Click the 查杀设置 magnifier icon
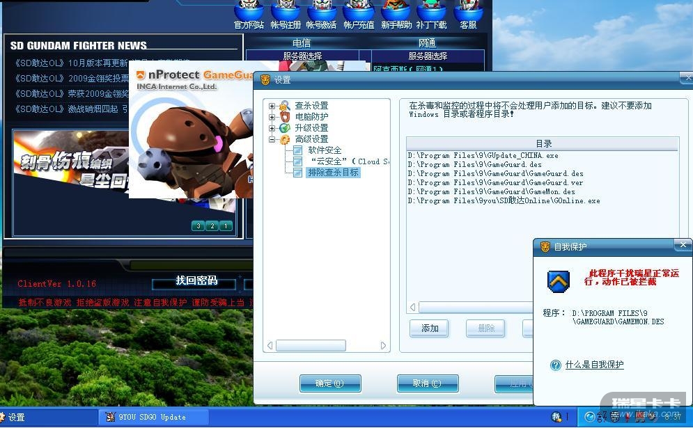The width and height of the screenshot is (693, 428). coord(285,106)
